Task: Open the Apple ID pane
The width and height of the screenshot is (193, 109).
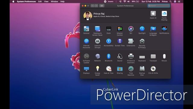Action: [153, 15]
